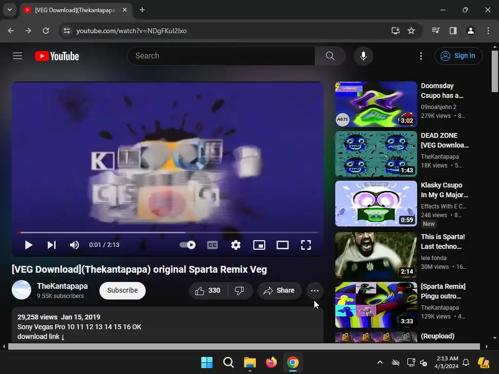Mute the video volume
499x374 pixels.
point(74,245)
